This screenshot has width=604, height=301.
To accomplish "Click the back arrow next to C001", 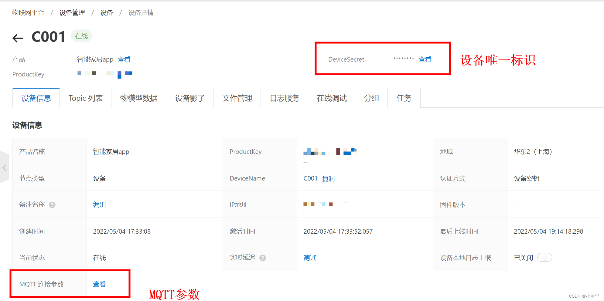I will click(x=17, y=38).
